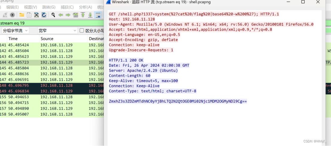Save the capture file icon
This screenshot has width=331, height=146.
pyautogui.click(x=29, y=15)
